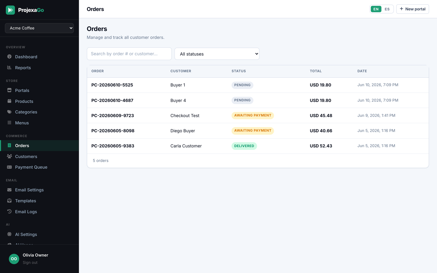Open email Templates
The height and width of the screenshot is (273, 437).
(39, 201)
